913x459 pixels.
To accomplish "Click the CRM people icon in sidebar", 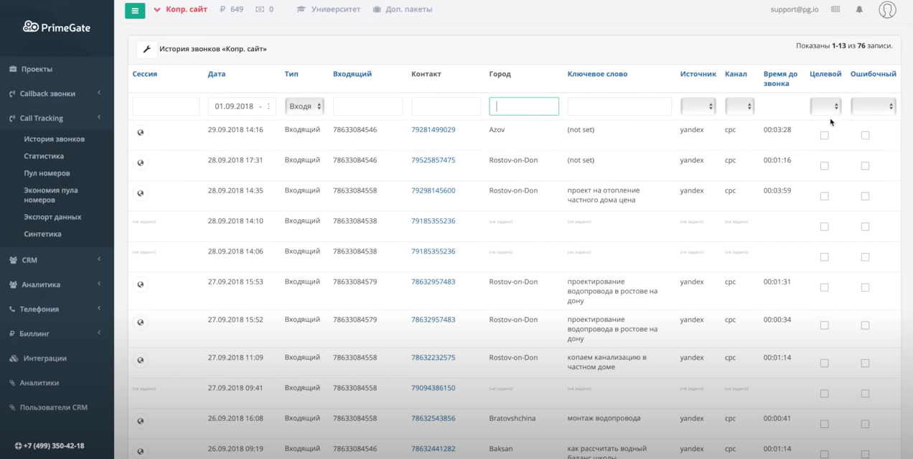I will (13, 260).
